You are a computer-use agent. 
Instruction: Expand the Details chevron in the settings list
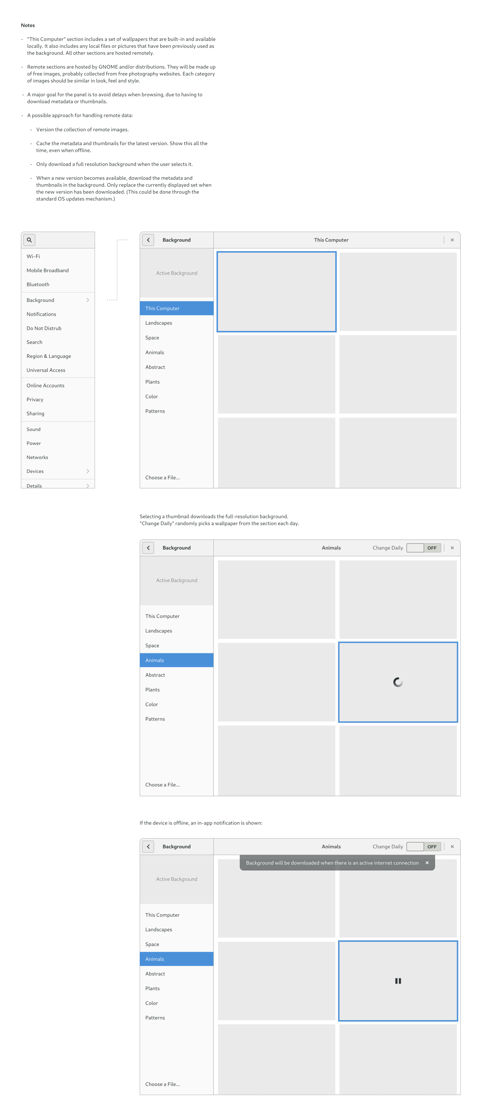(88, 486)
